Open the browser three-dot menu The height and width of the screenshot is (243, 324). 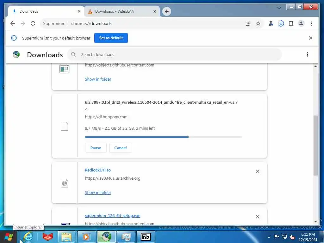pyautogui.click(x=311, y=23)
